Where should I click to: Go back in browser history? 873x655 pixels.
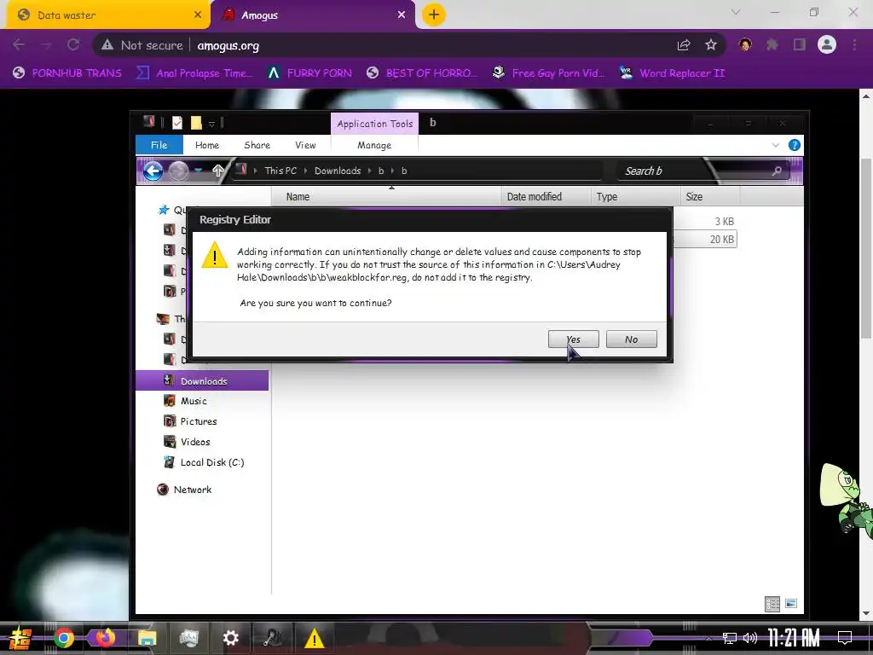point(19,44)
